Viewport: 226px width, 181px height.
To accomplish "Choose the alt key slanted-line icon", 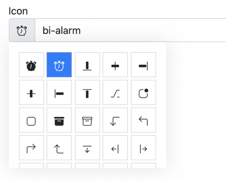I will [x=115, y=92].
